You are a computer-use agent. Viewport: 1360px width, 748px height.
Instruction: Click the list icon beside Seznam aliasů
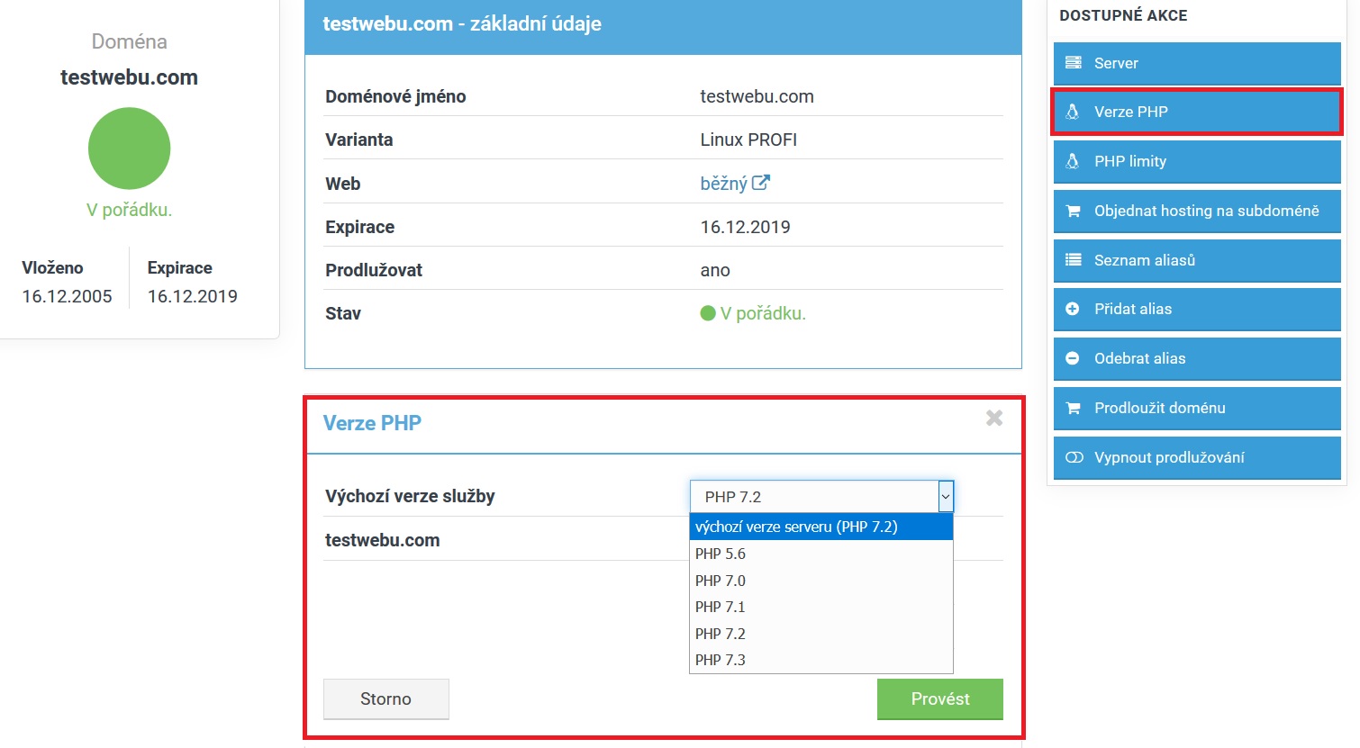tap(1073, 260)
